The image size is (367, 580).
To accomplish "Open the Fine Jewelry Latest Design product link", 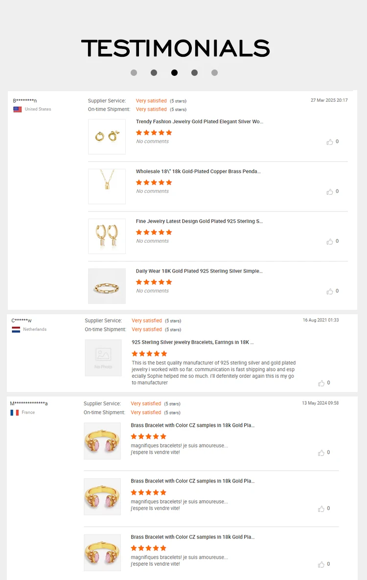I will point(198,221).
